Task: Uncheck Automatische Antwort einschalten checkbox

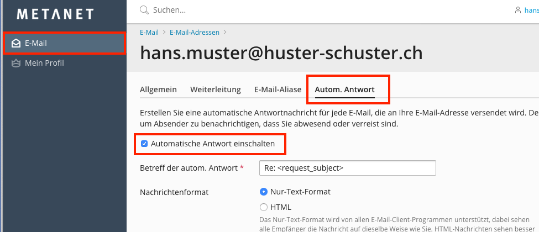Action: click(x=144, y=144)
